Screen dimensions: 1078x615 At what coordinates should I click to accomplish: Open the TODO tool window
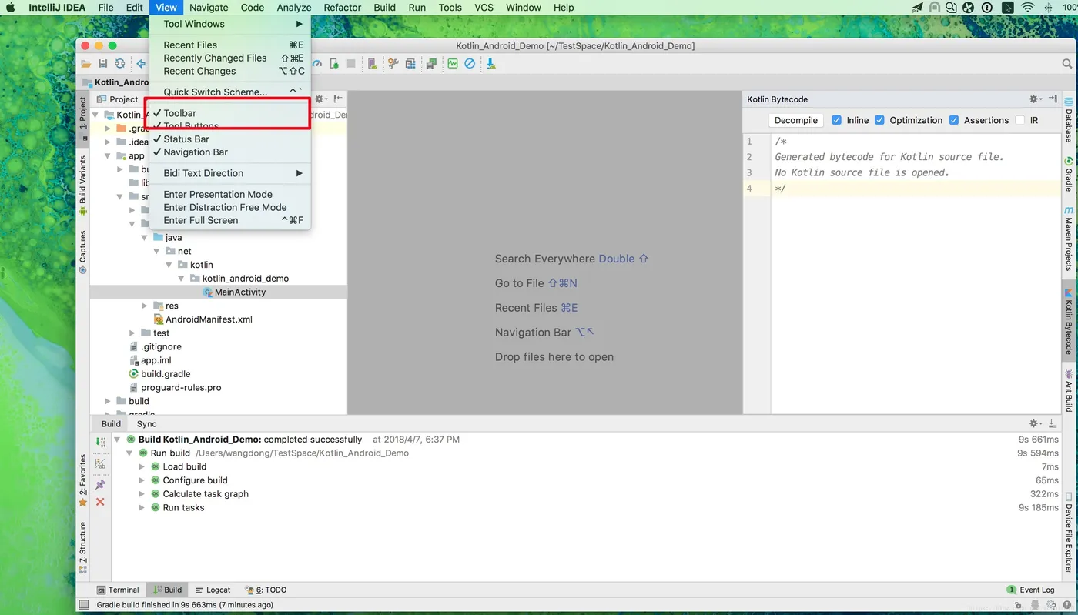pos(266,590)
